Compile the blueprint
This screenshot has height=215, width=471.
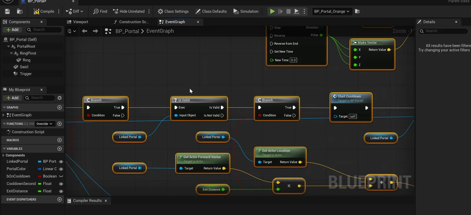click(44, 12)
